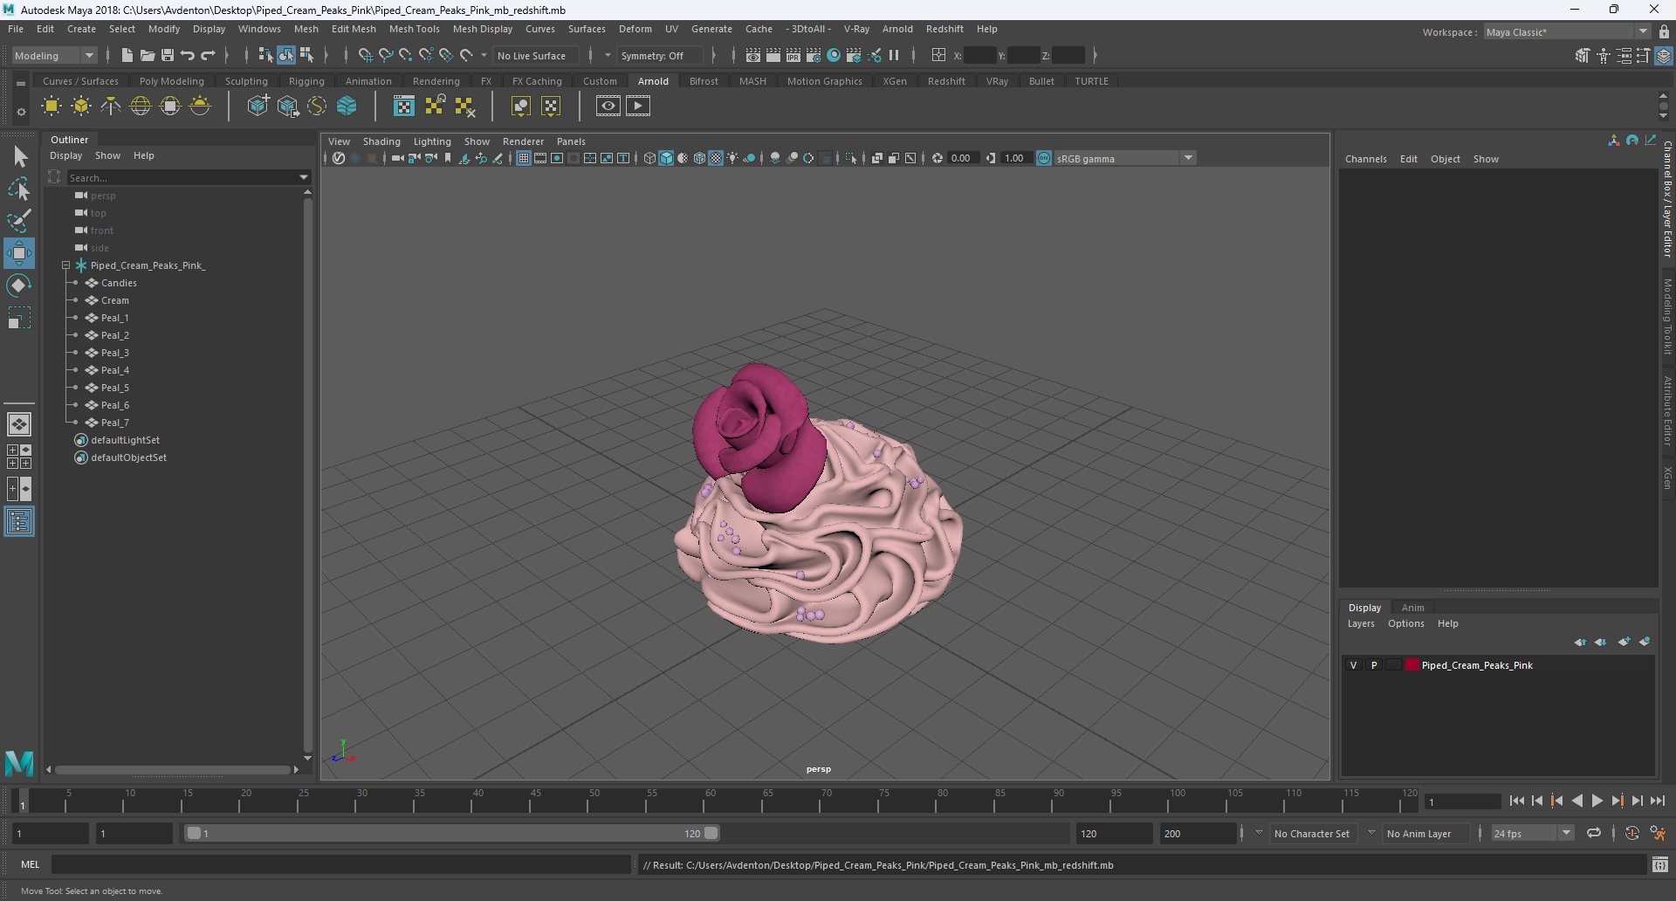Open the No Character Set dropdown arrow
Viewport: 1676px width, 901px height.
pos(1259,833)
